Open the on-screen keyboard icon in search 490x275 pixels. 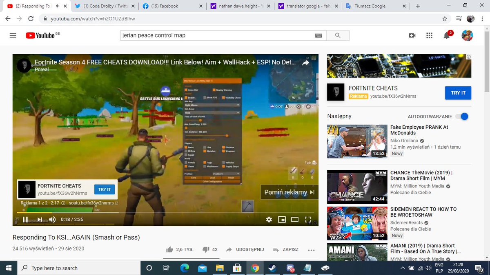pos(319,35)
